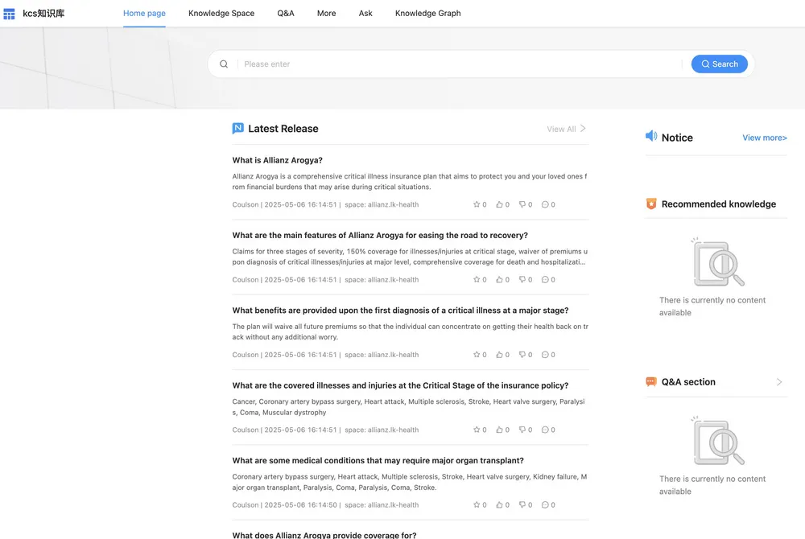Click 'View more>' in Notice panel
This screenshot has width=805, height=539.
(x=765, y=138)
